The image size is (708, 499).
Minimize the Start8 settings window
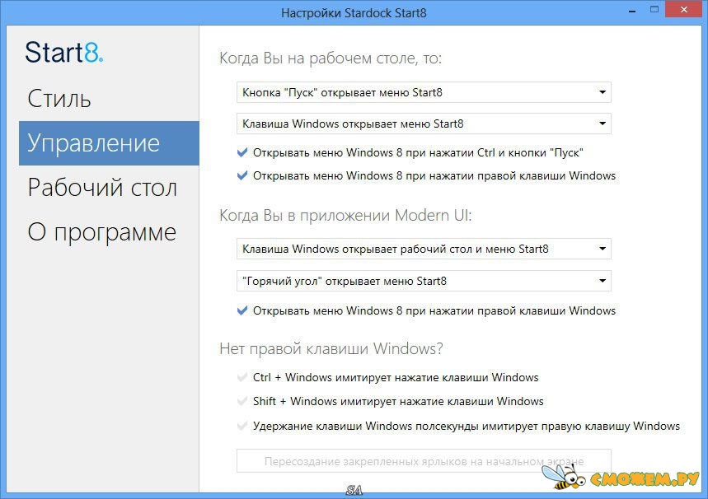[632, 10]
